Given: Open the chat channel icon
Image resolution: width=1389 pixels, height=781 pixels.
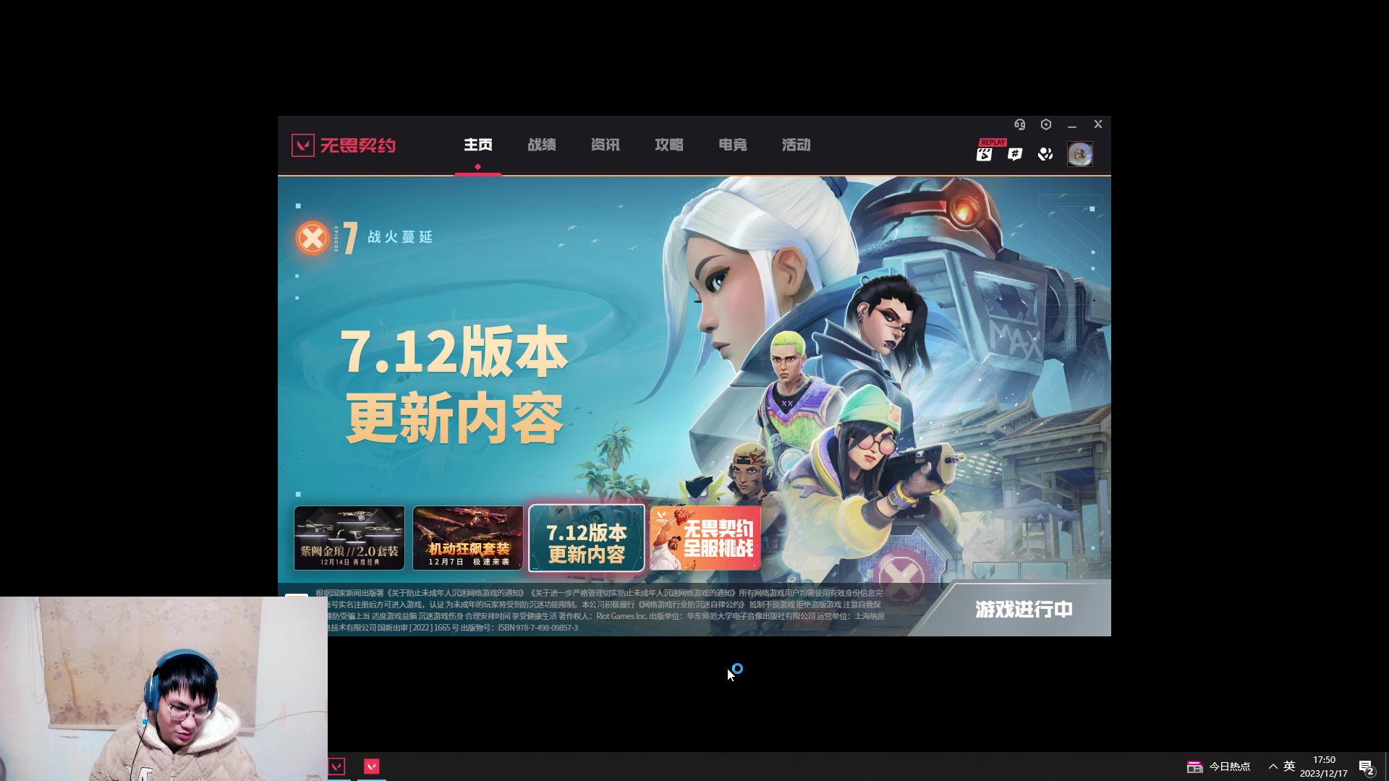Looking at the screenshot, I should [x=1014, y=153].
